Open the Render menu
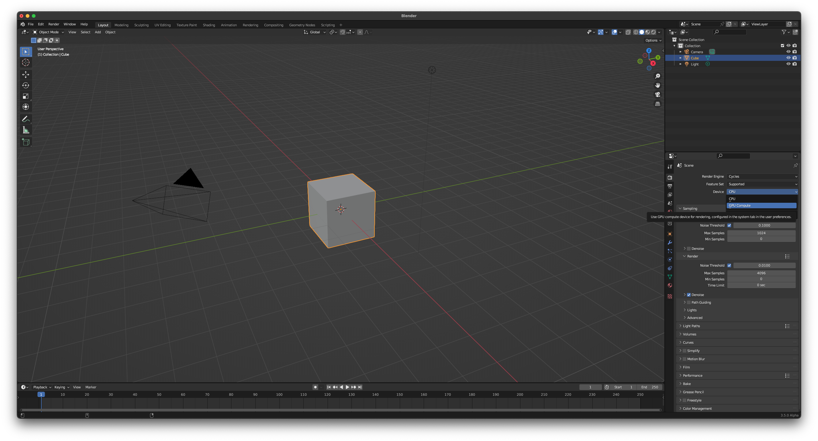This screenshot has height=441, width=818. click(54, 24)
